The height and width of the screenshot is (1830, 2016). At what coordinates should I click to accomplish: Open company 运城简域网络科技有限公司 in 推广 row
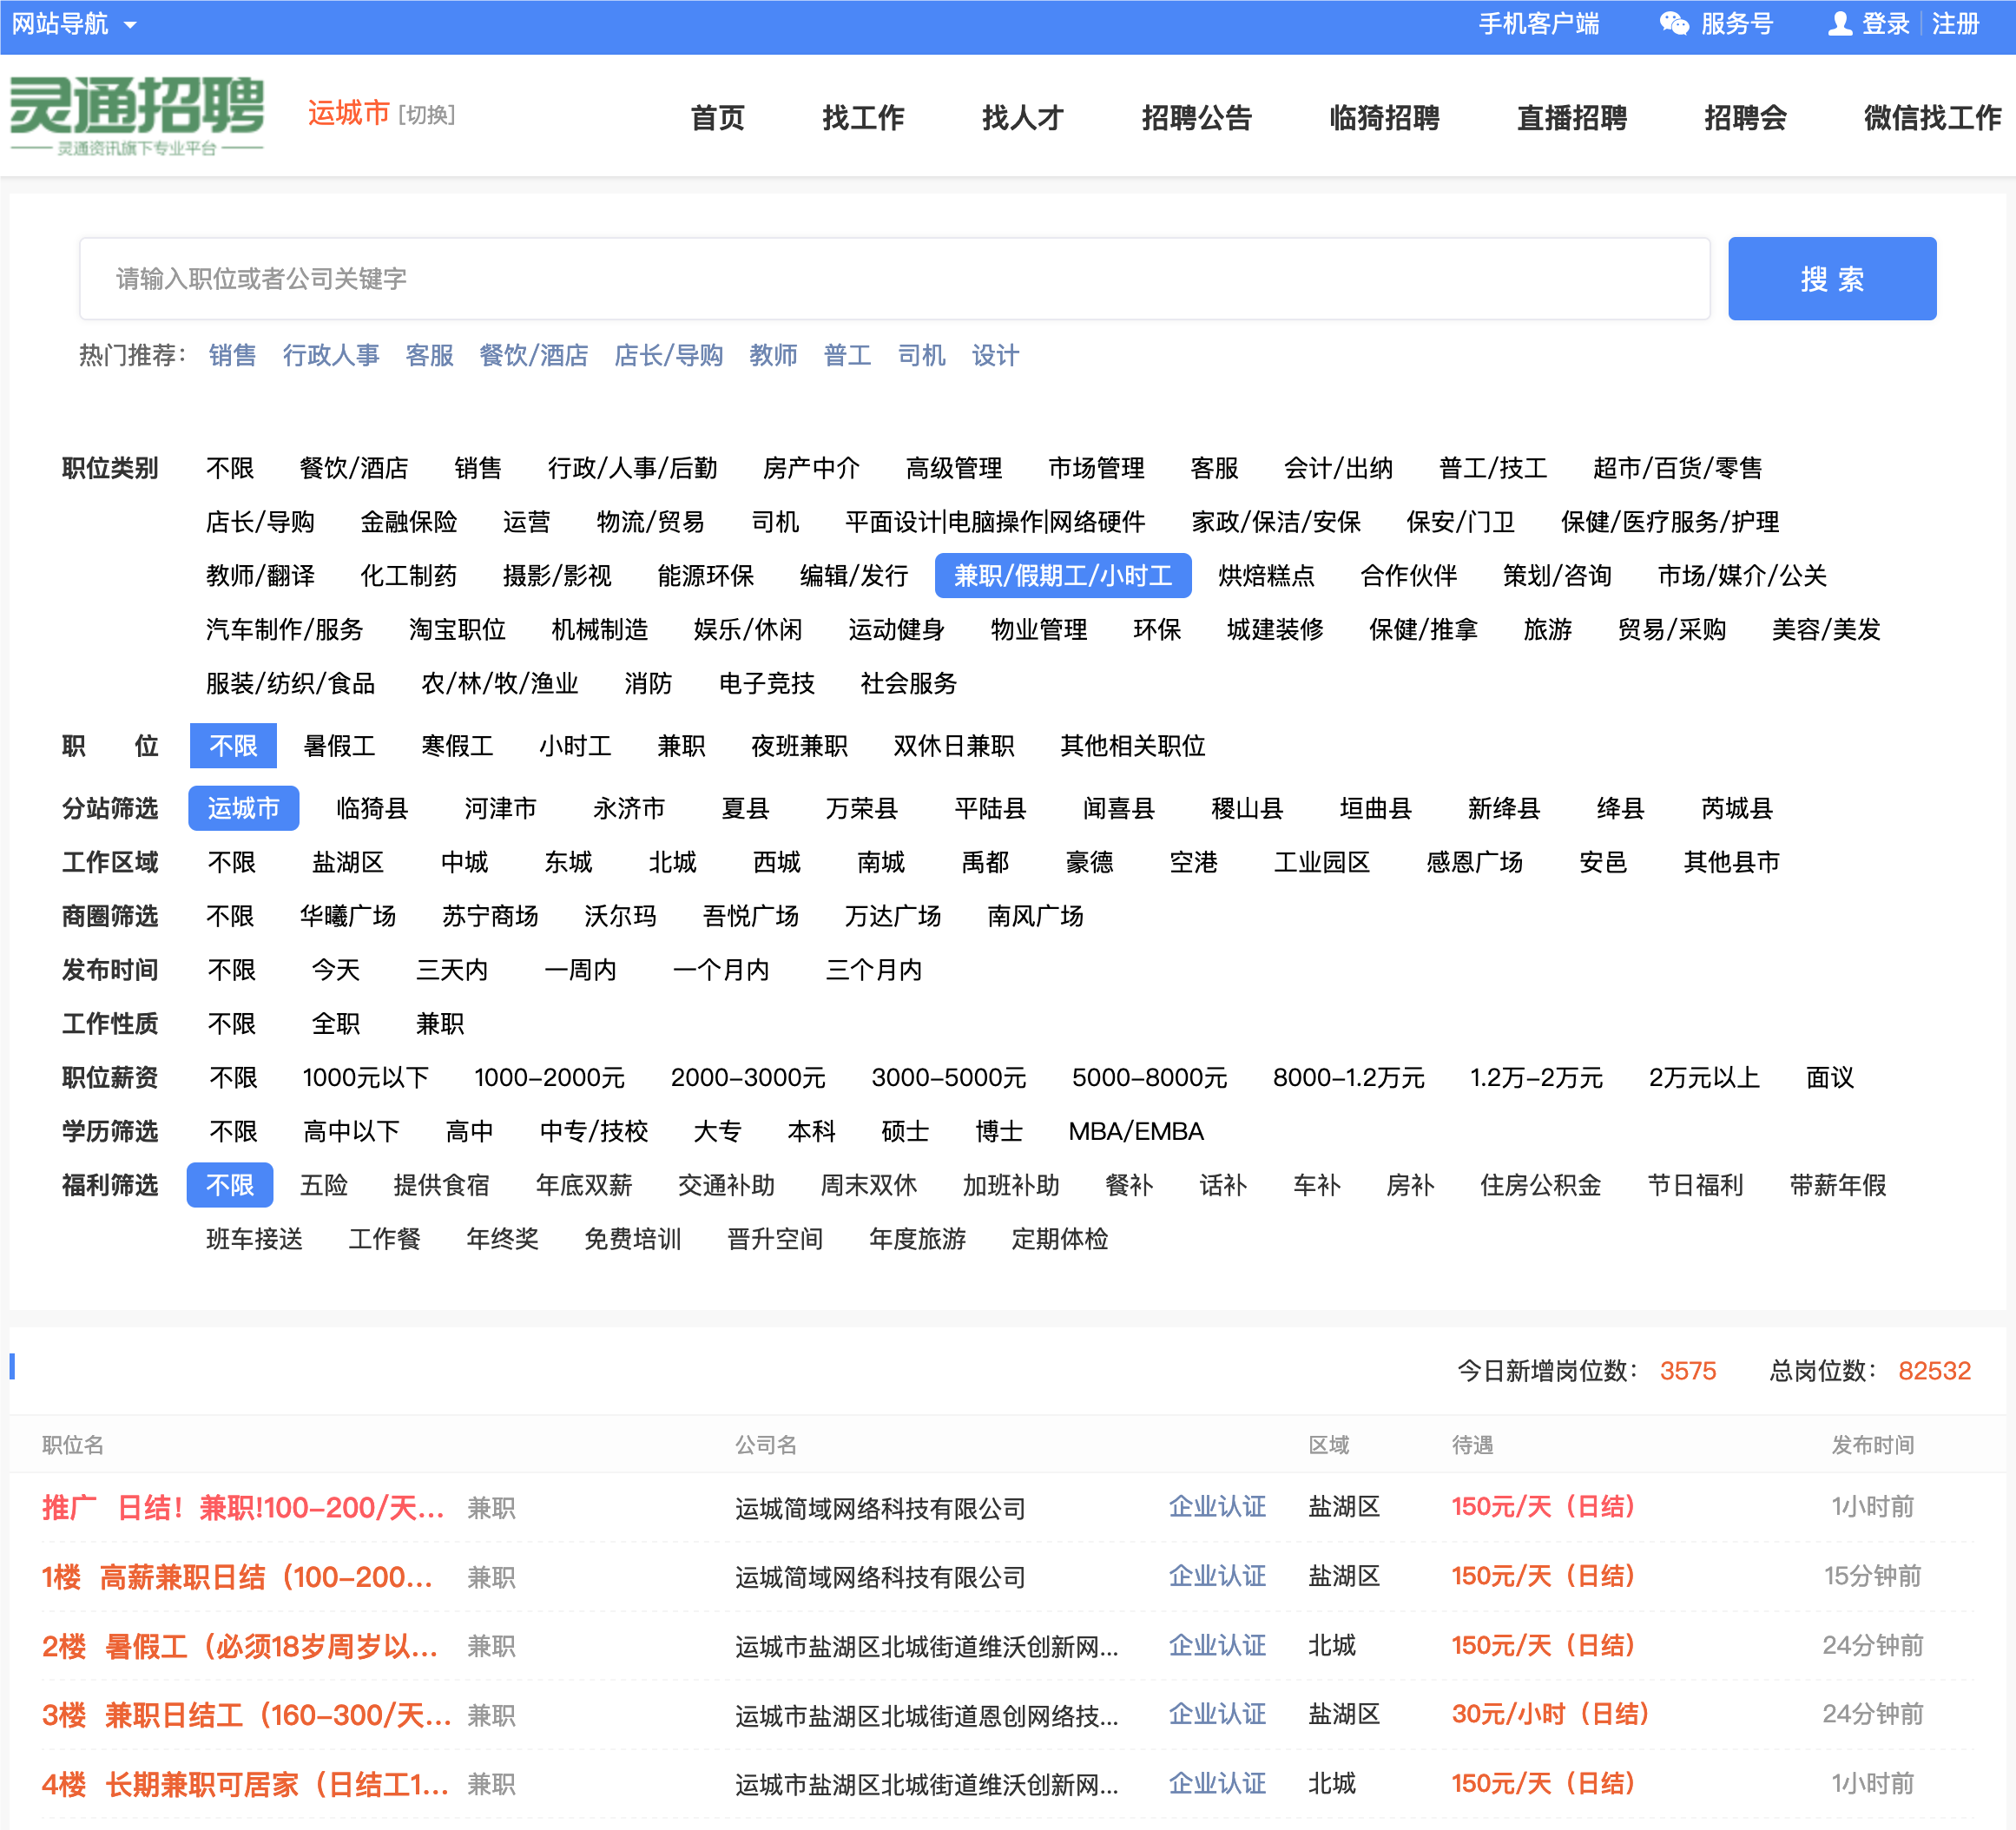click(x=880, y=1508)
